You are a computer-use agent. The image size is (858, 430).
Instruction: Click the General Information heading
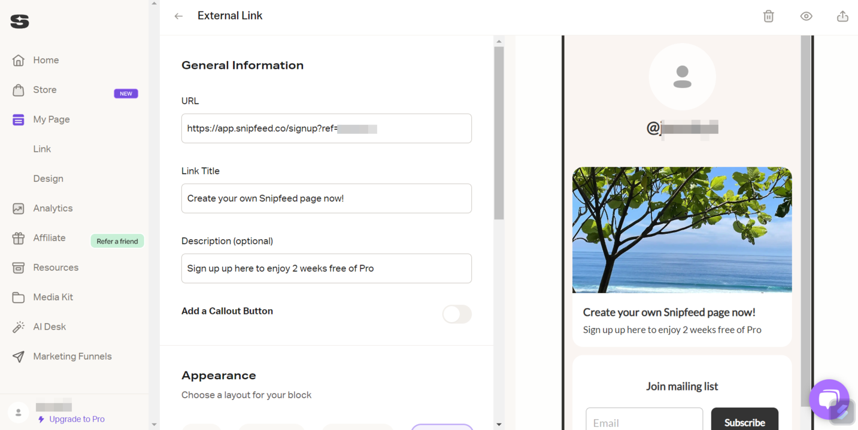(242, 65)
